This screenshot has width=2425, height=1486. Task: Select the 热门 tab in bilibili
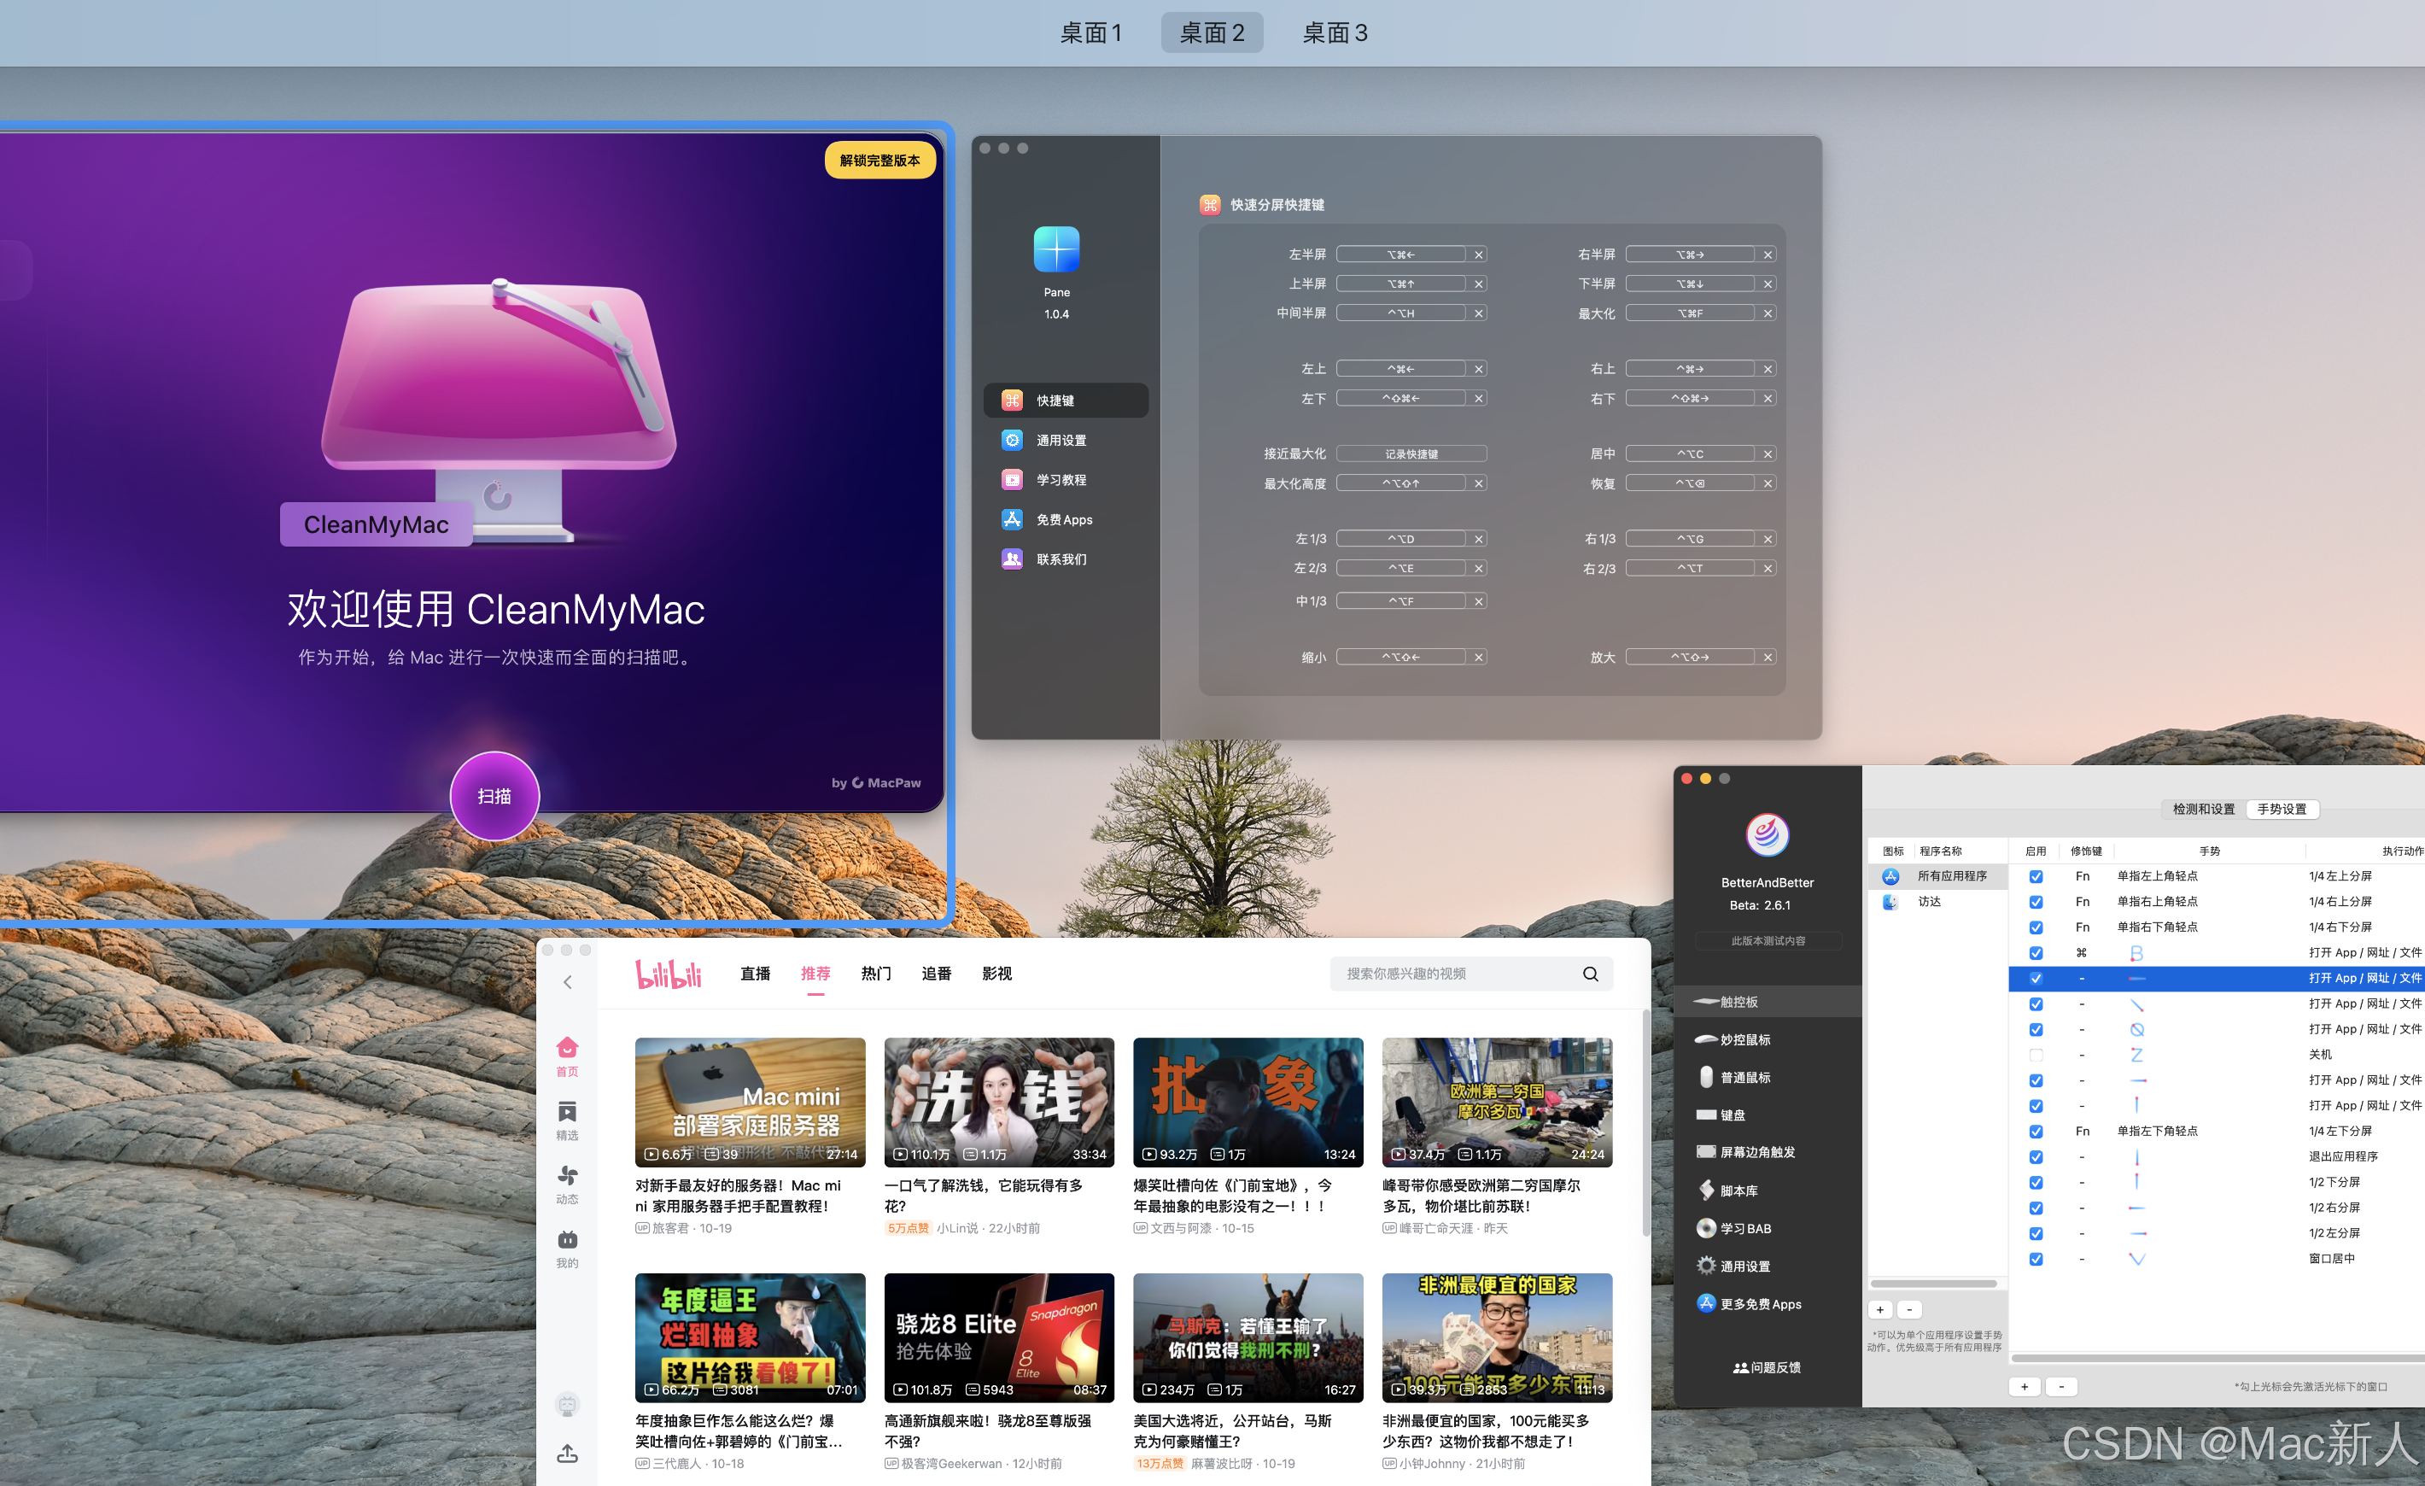click(875, 974)
